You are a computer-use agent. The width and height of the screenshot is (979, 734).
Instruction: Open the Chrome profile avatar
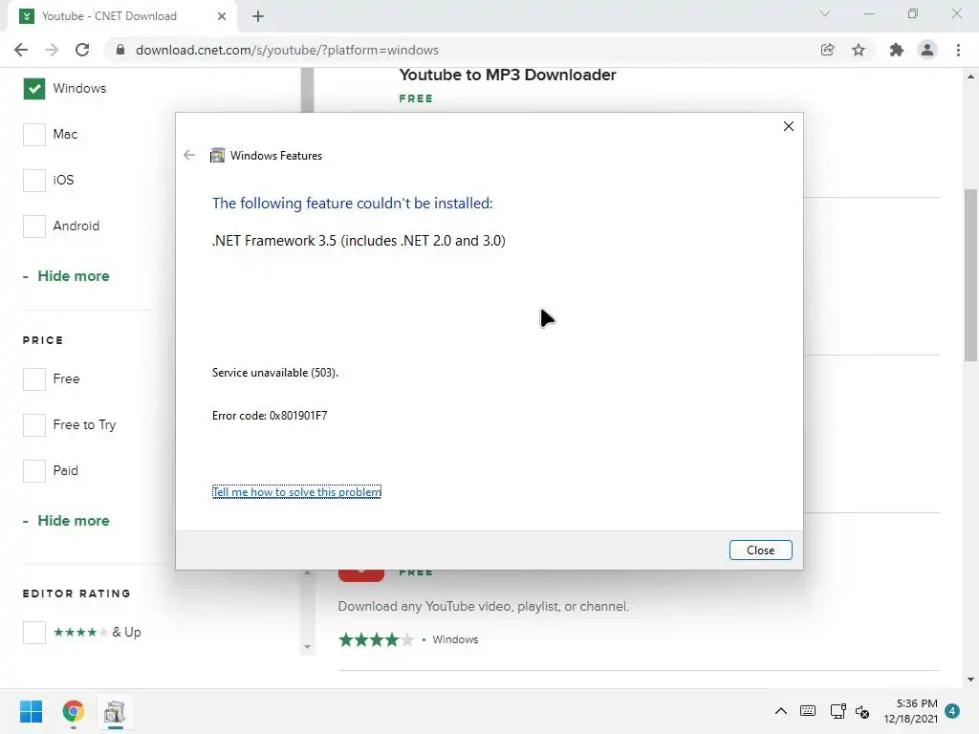(x=927, y=50)
